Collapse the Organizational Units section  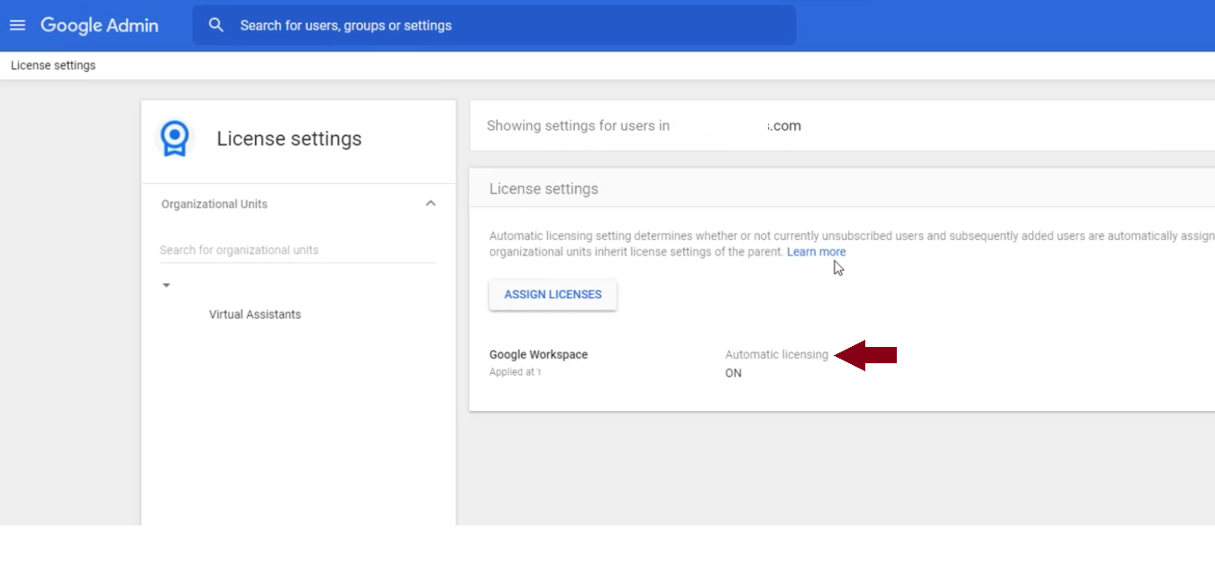tap(431, 204)
